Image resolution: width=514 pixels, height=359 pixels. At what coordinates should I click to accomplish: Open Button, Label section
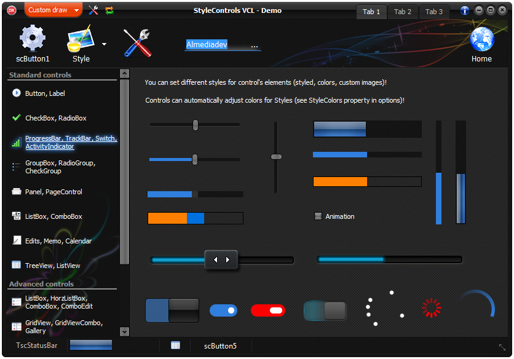[x=45, y=93]
